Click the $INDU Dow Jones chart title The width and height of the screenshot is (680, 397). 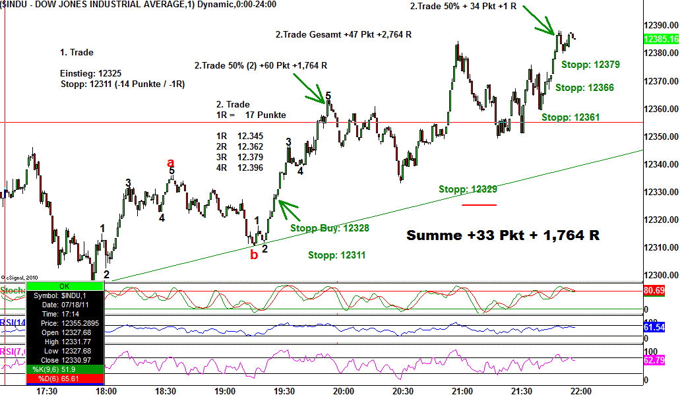click(x=139, y=5)
